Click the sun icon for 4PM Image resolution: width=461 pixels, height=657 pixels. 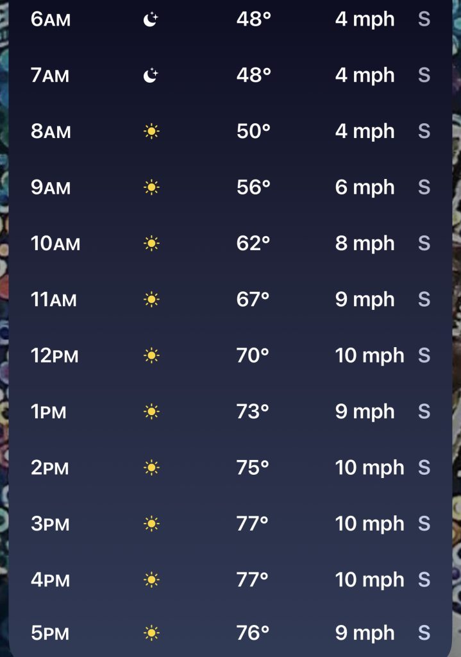[x=151, y=580]
